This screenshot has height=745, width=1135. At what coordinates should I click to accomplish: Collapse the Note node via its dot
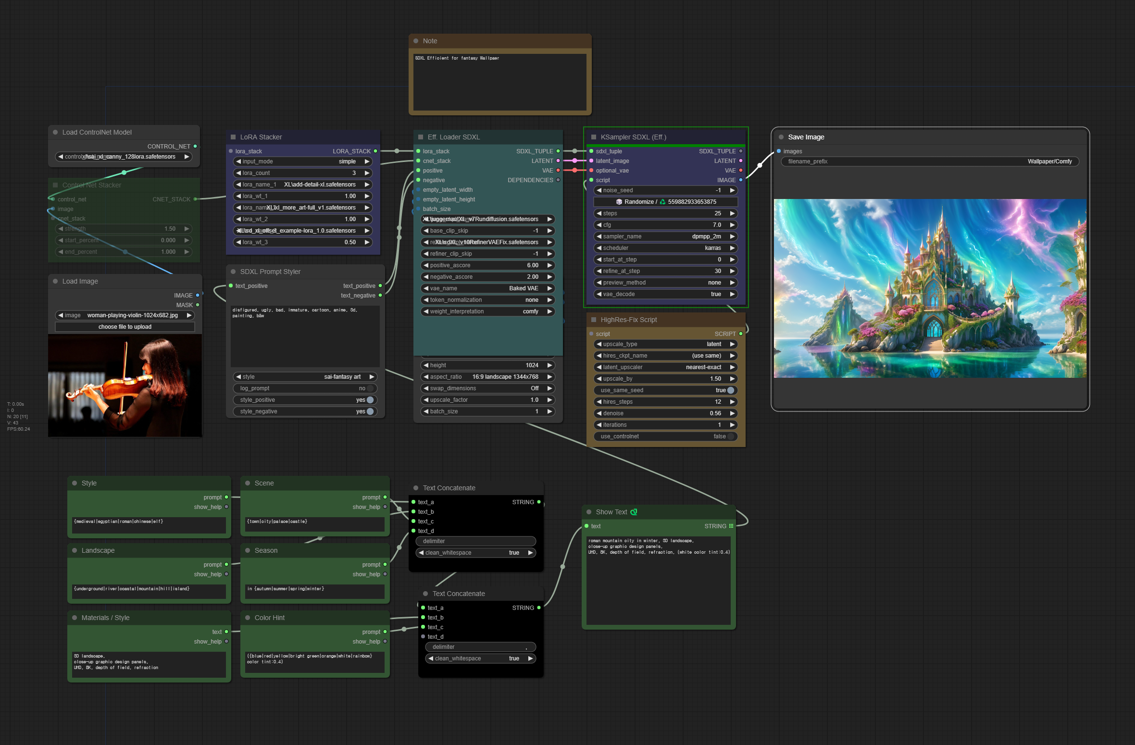416,41
